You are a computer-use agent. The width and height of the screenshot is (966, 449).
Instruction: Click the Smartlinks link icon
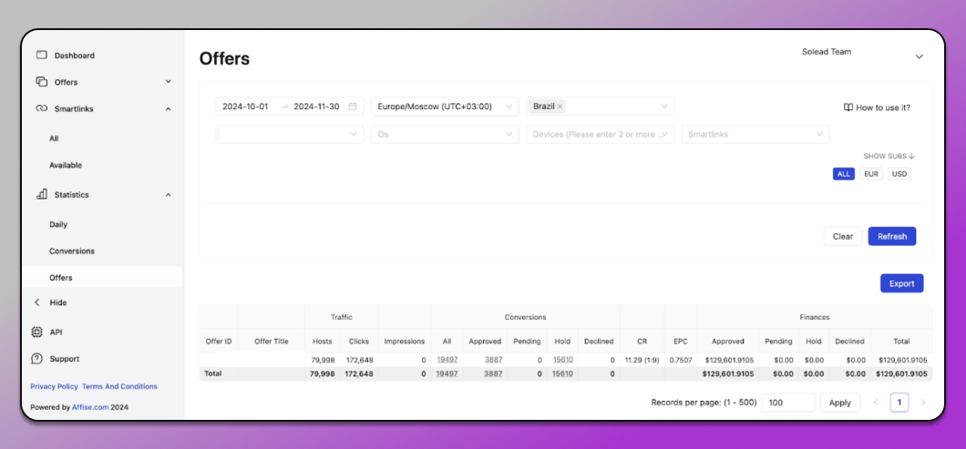(40, 108)
